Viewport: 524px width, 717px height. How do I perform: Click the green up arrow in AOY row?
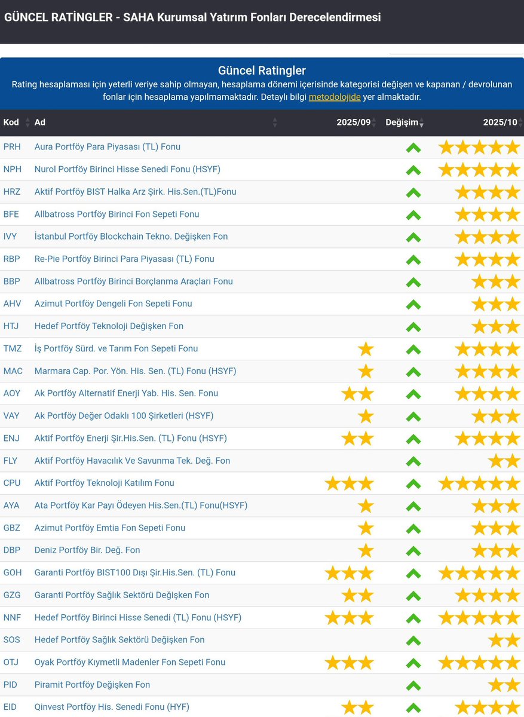click(x=413, y=394)
